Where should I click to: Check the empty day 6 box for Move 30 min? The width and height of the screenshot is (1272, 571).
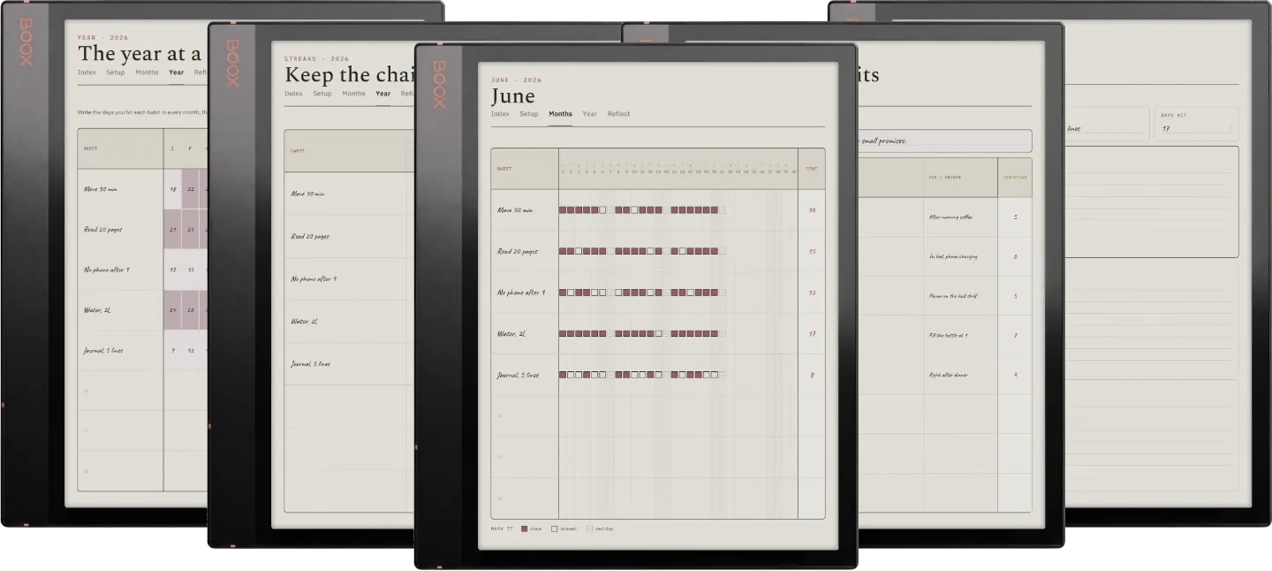pos(603,210)
